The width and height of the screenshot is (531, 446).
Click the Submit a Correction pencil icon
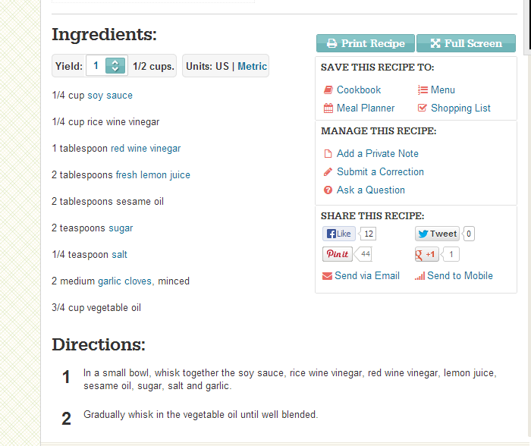[x=328, y=172]
